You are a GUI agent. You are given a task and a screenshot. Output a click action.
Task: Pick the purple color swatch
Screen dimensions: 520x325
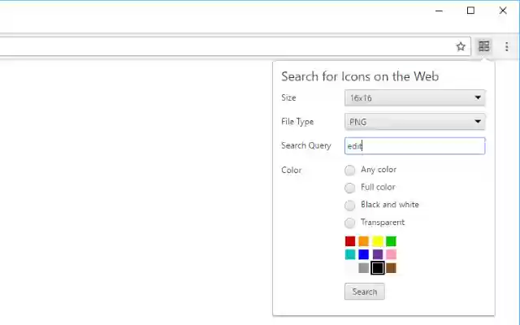coord(377,254)
